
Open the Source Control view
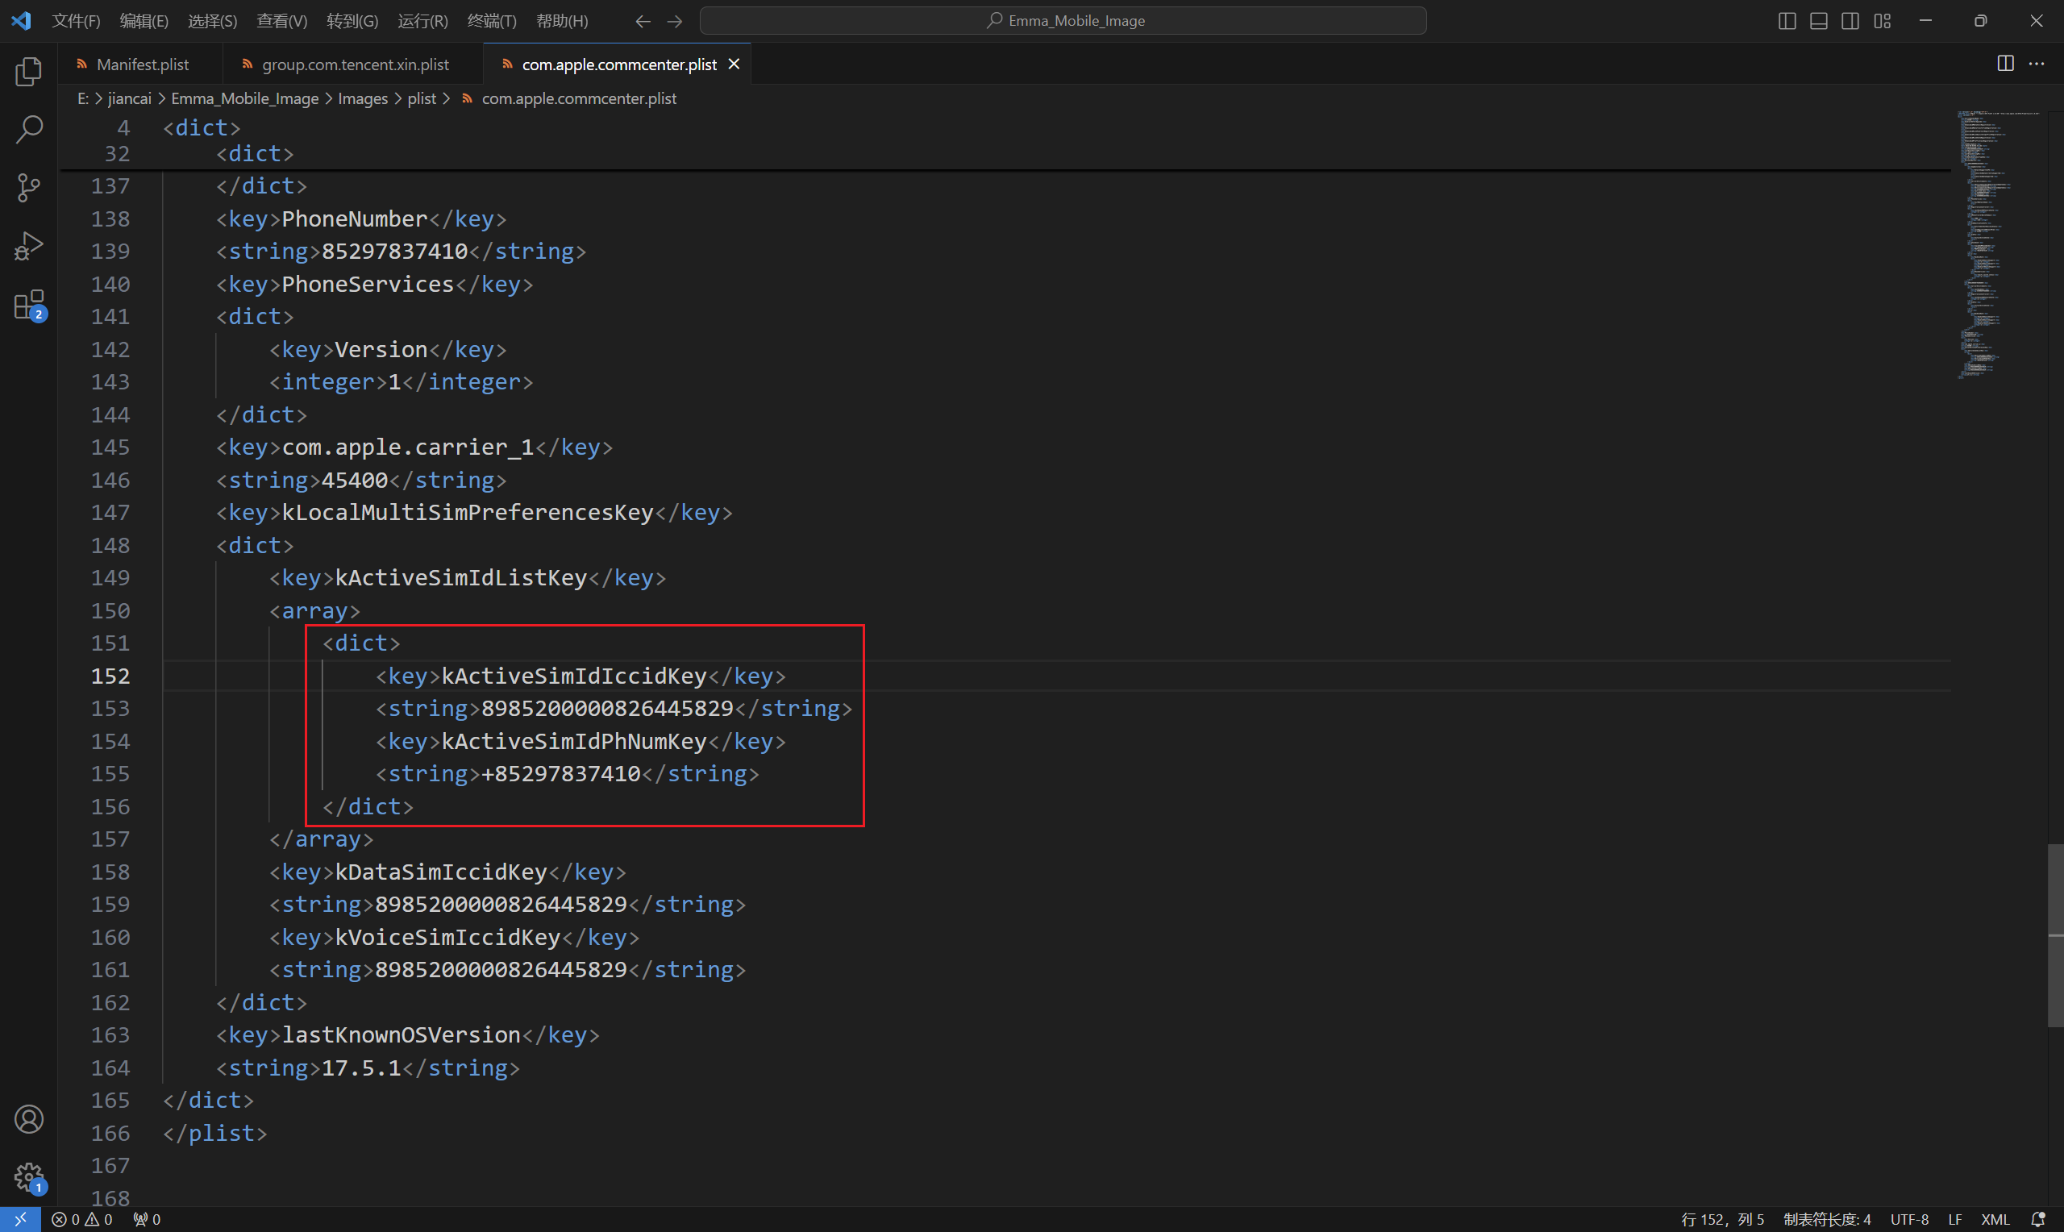tap(29, 188)
